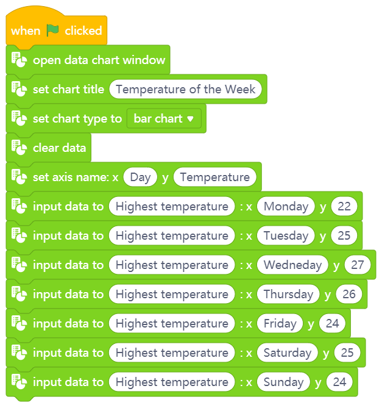Image resolution: width=382 pixels, height=408 pixels.
Task: Select the clear data block
Action: click(x=49, y=148)
